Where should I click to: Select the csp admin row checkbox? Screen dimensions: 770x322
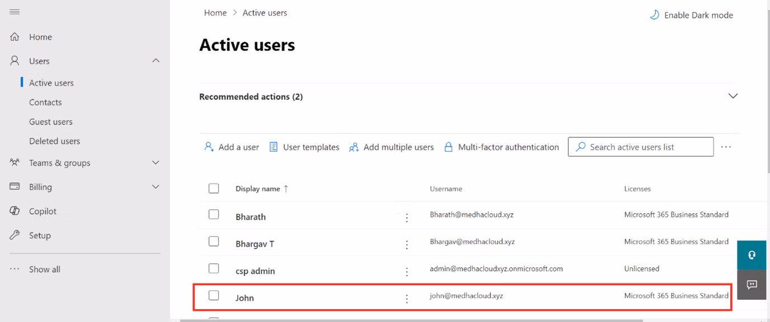click(x=214, y=268)
